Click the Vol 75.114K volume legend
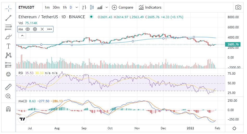 (28, 23)
